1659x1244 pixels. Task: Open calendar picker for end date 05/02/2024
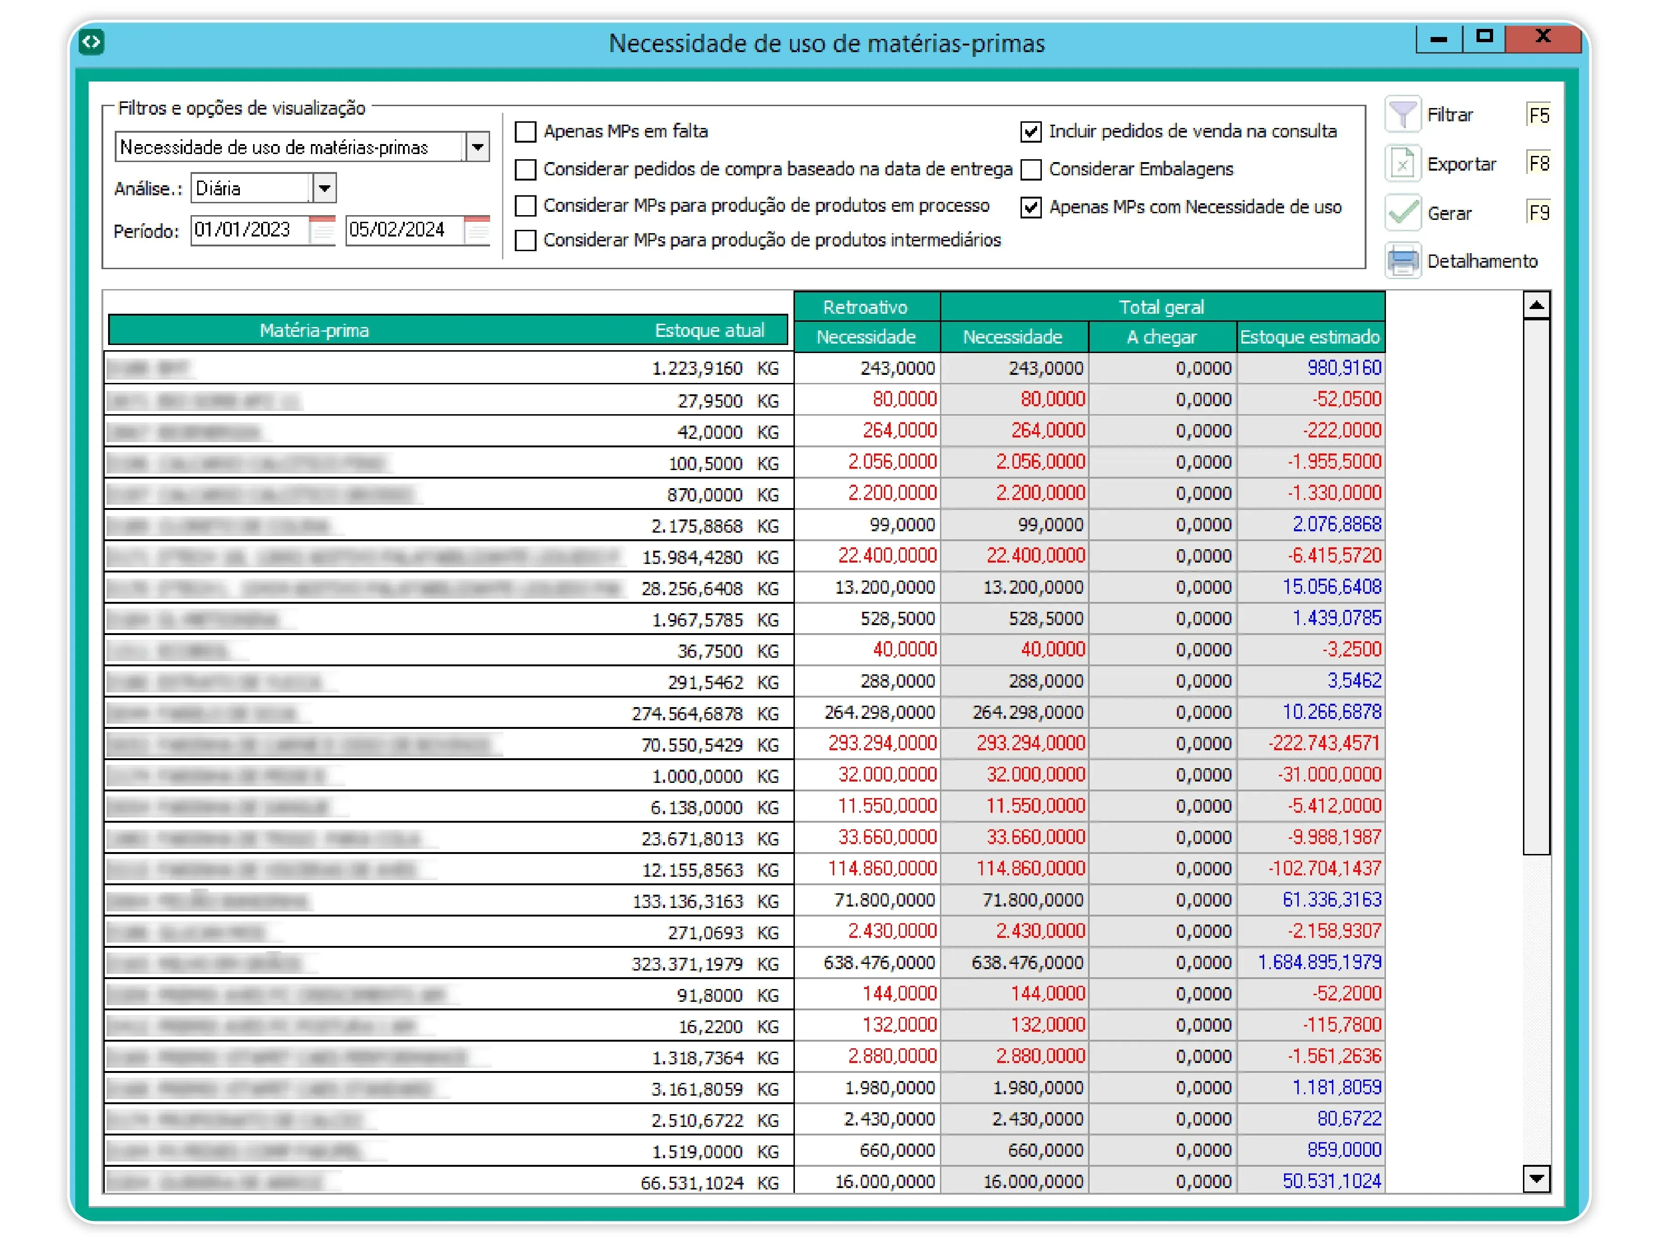click(x=477, y=229)
